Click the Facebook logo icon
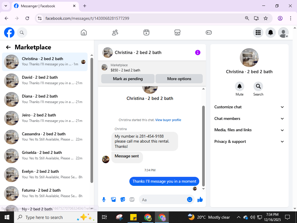Viewport: 297px width, 223px height. (9, 33)
